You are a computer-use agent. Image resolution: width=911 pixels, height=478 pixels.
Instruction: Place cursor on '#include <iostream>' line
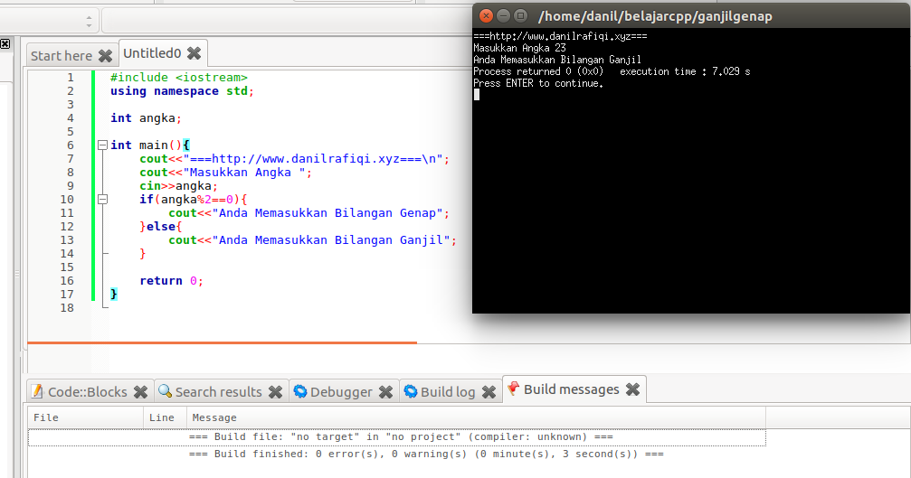[x=179, y=77]
